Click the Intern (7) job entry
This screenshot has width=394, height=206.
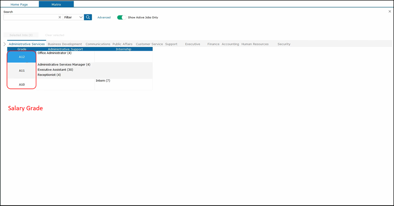[103, 80]
